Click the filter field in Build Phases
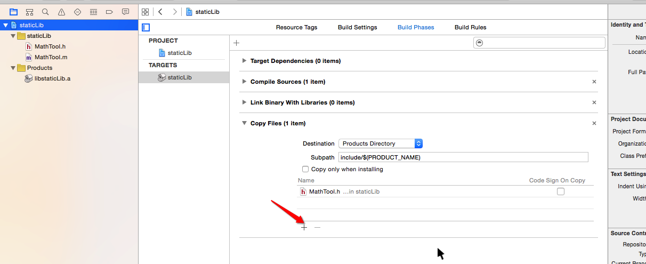 pyautogui.click(x=539, y=43)
